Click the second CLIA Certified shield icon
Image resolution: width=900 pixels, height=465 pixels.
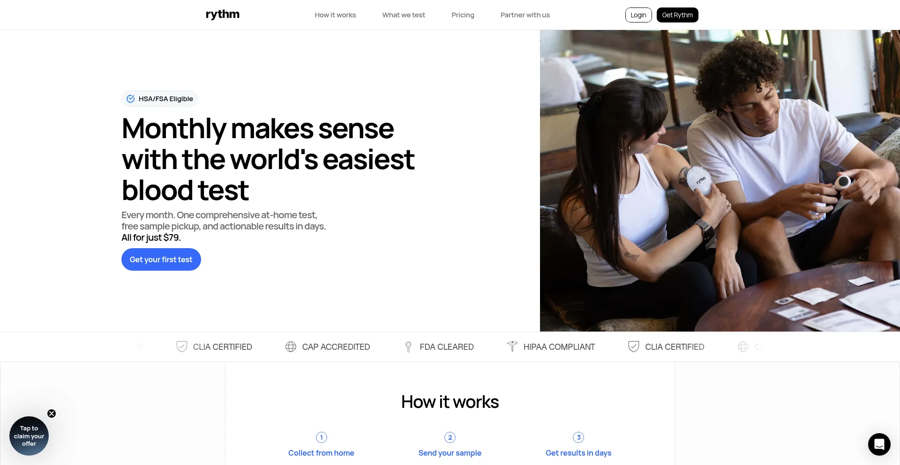pos(634,347)
